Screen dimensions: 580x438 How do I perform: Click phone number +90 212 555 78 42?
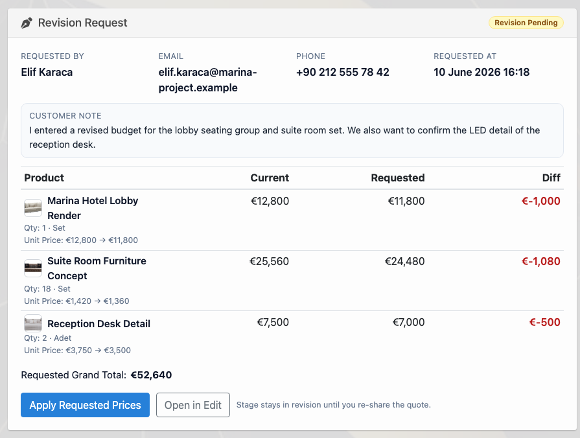point(343,72)
